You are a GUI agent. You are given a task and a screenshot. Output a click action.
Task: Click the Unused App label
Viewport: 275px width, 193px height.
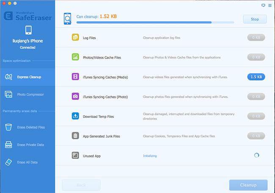(92, 156)
